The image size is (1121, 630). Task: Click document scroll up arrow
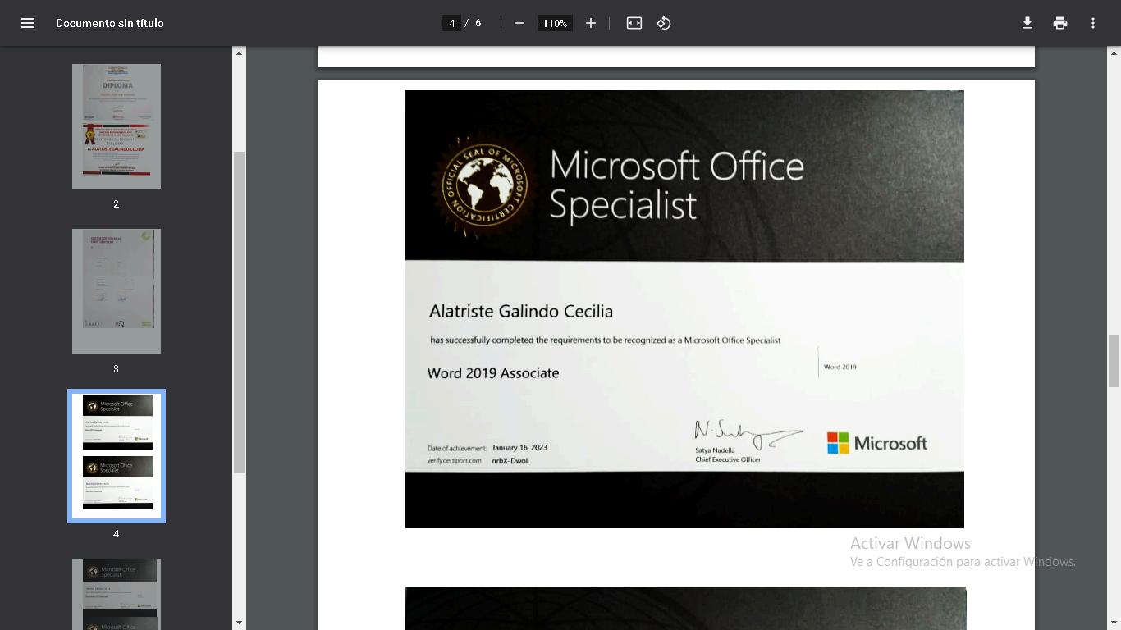[1114, 53]
